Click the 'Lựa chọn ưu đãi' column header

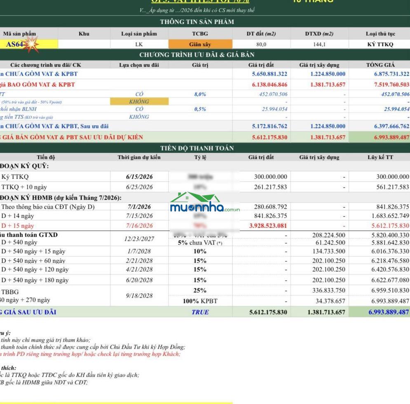139,65
